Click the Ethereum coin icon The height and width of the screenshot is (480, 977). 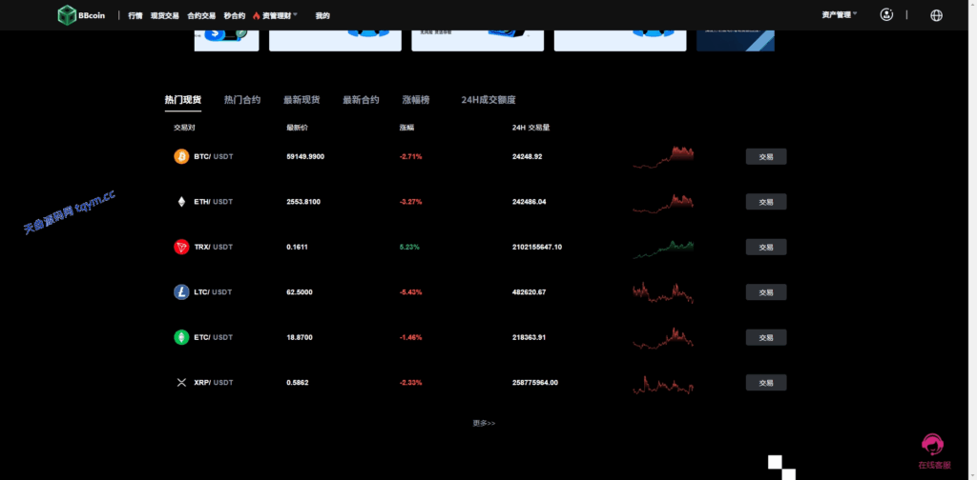(181, 202)
